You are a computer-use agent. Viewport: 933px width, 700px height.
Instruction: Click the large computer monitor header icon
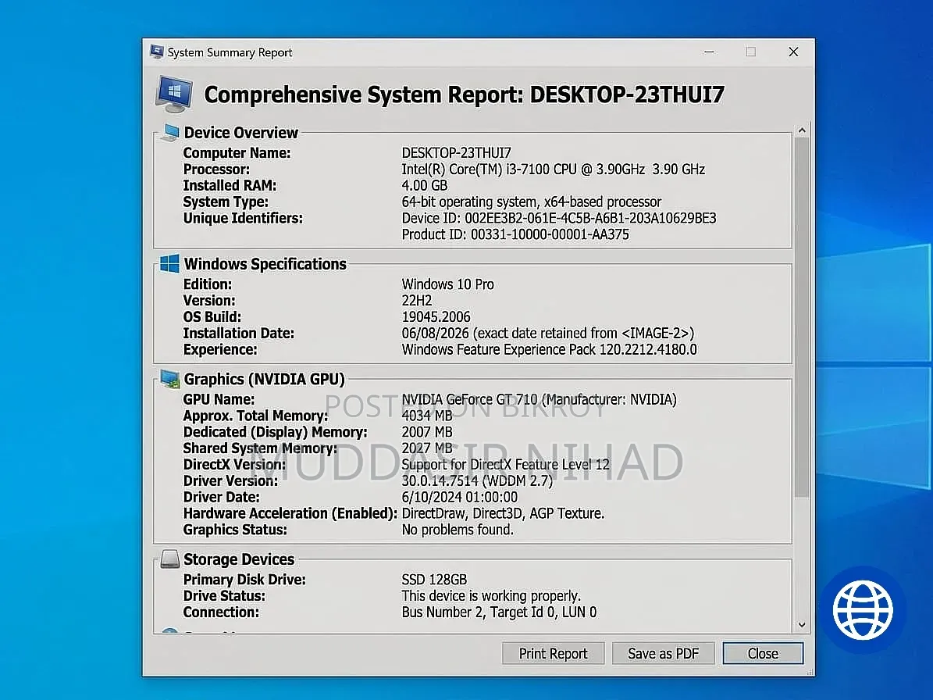coord(174,94)
